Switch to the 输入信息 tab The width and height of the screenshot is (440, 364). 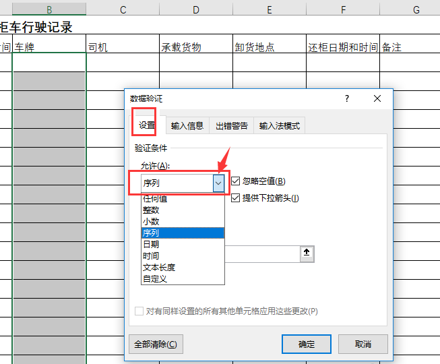[187, 126]
